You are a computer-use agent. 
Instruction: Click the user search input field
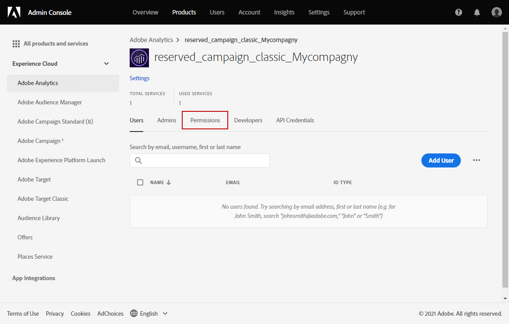(200, 160)
